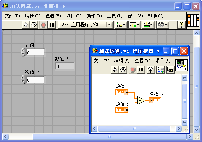The height and width of the screenshot is (142, 202).
Task: Click Abort Execution button in front panel toolbar
Action: click(43, 25)
